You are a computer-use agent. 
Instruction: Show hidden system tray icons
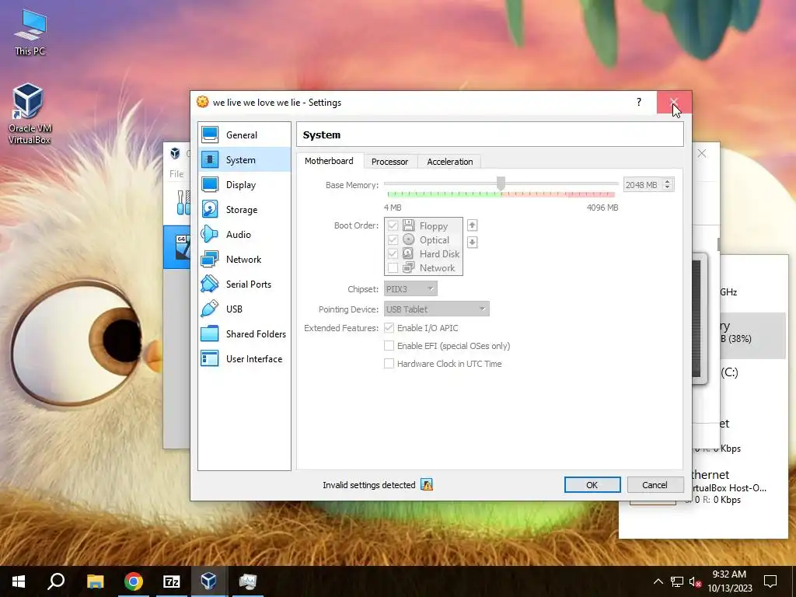pyautogui.click(x=658, y=581)
